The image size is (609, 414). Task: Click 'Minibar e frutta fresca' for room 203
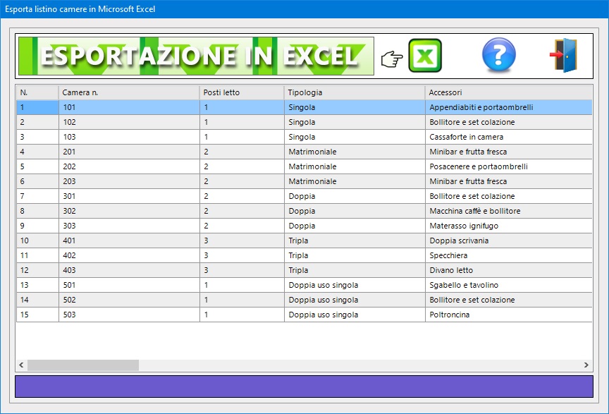[x=509, y=181]
